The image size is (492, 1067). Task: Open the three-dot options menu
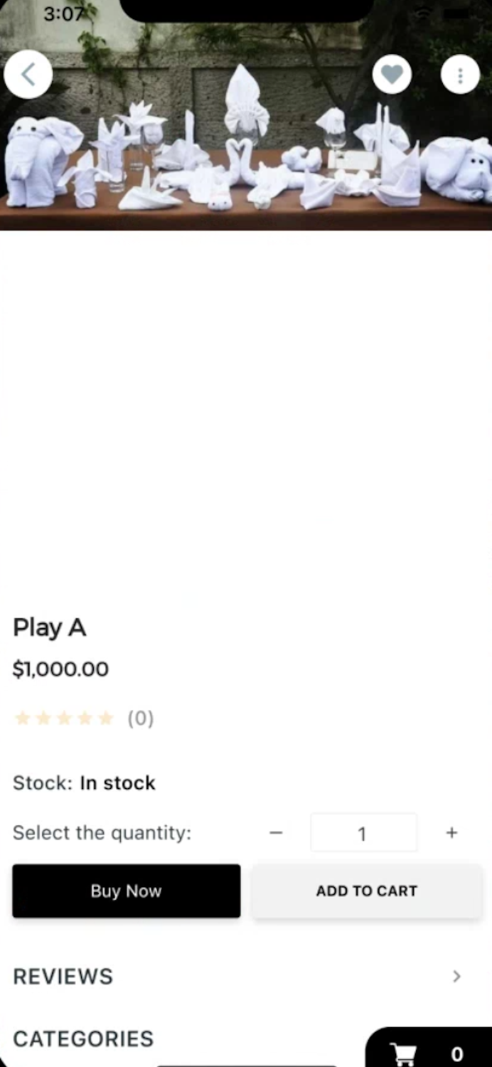[x=460, y=74]
